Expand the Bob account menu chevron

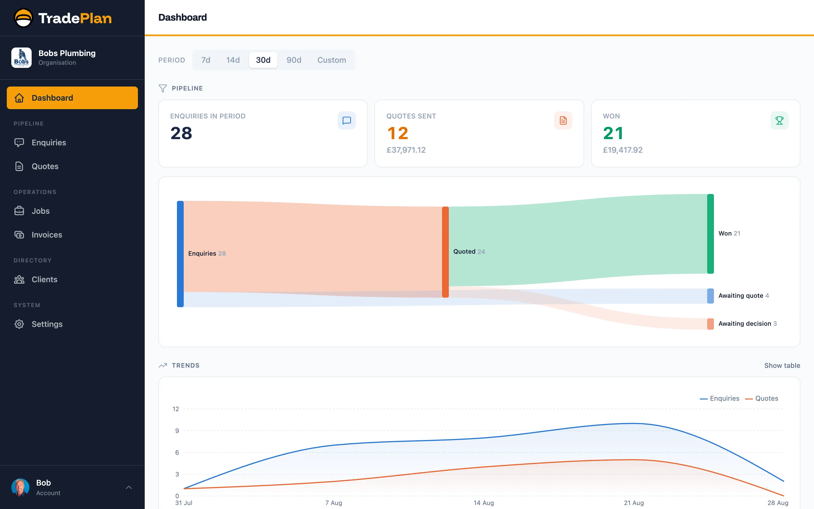[x=129, y=488]
